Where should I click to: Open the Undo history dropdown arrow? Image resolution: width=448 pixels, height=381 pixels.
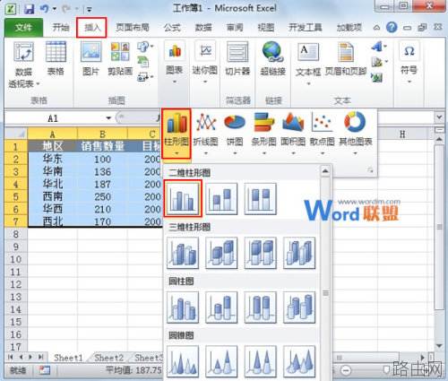coord(55,9)
